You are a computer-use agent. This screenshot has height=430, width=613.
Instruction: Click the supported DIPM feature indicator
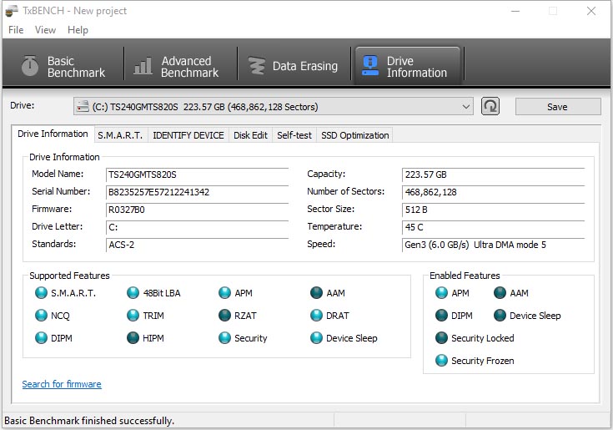[41, 337]
